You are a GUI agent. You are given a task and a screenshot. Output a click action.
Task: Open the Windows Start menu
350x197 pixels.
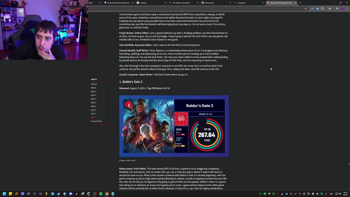[x=4, y=194]
